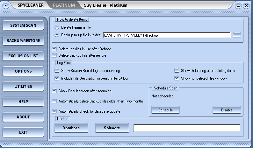Close the Spy Cleaner Platinum window
253x148 pixels.
click(246, 6)
